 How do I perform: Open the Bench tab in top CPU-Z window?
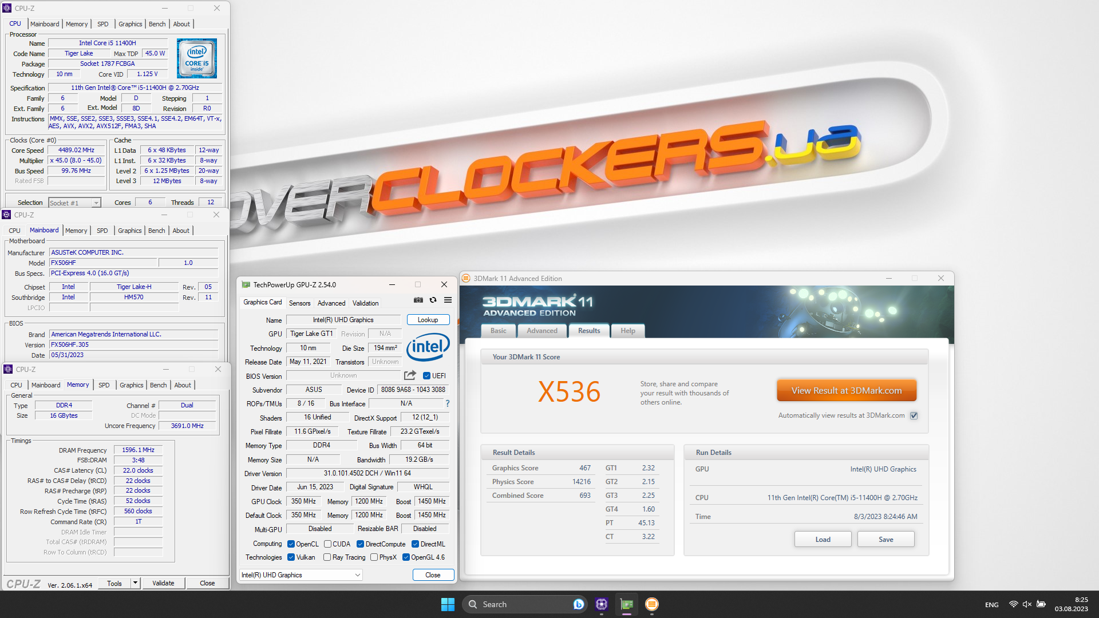point(157,24)
